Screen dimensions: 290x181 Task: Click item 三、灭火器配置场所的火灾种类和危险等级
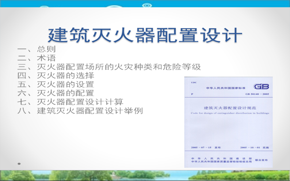109,67
